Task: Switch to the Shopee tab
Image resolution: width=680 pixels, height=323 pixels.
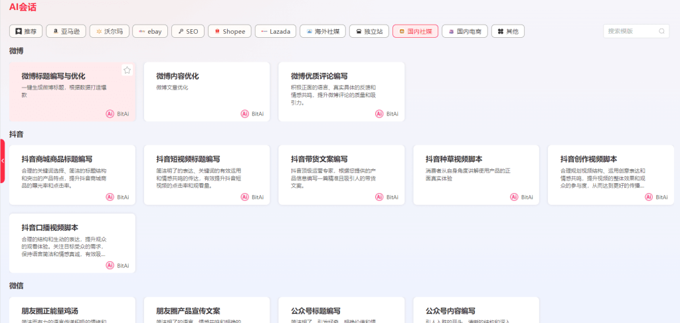Action: (x=229, y=31)
